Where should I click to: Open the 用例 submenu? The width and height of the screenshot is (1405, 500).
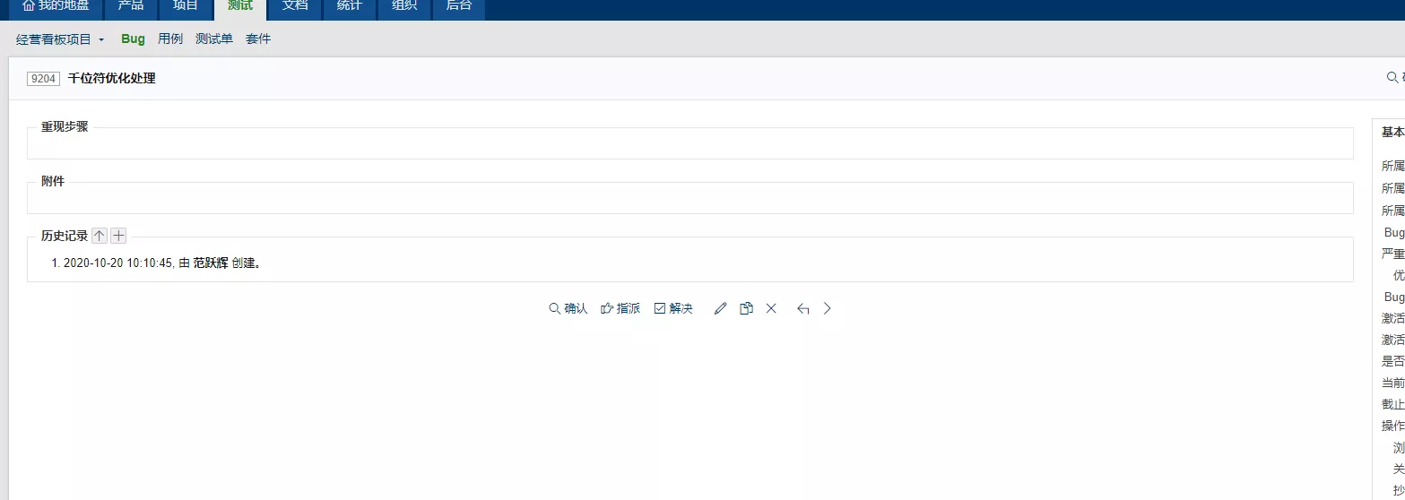(170, 39)
